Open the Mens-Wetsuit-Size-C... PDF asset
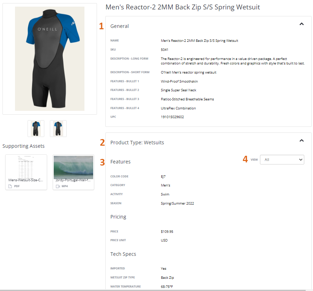 pos(26,172)
